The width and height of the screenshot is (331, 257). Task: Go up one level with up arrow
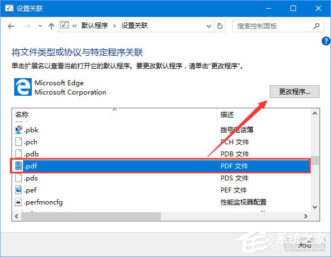point(51,26)
